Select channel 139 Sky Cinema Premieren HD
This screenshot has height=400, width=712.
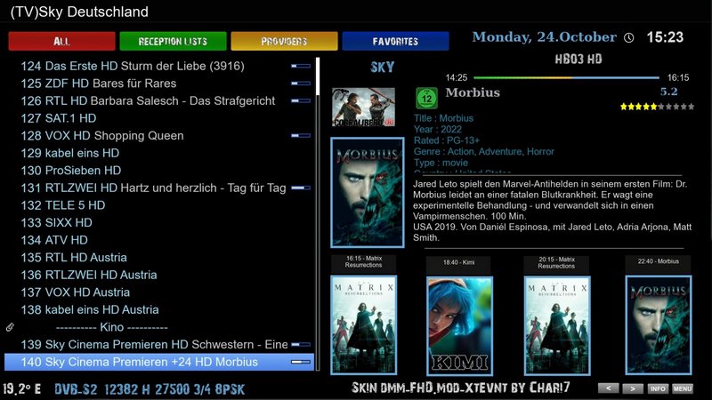pyautogui.click(x=159, y=345)
